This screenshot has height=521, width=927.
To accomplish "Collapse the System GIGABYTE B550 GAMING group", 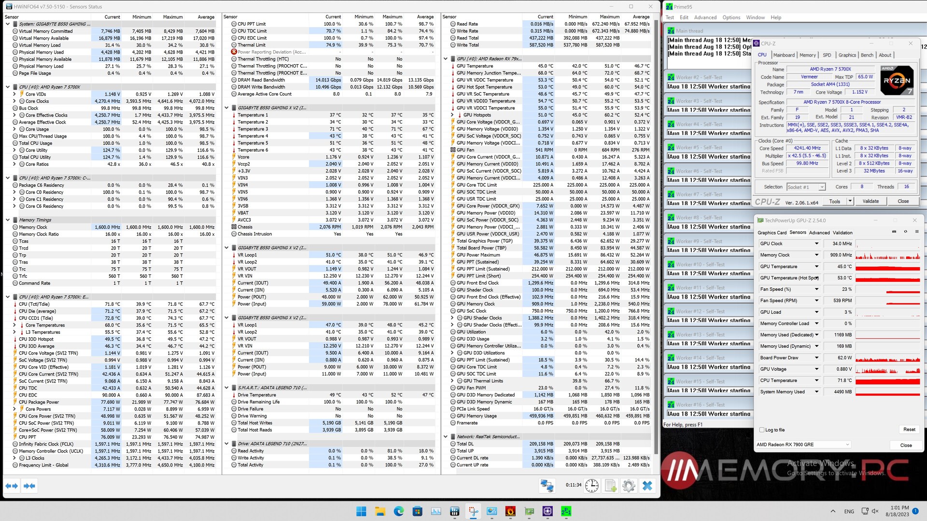I will click(x=8, y=24).
